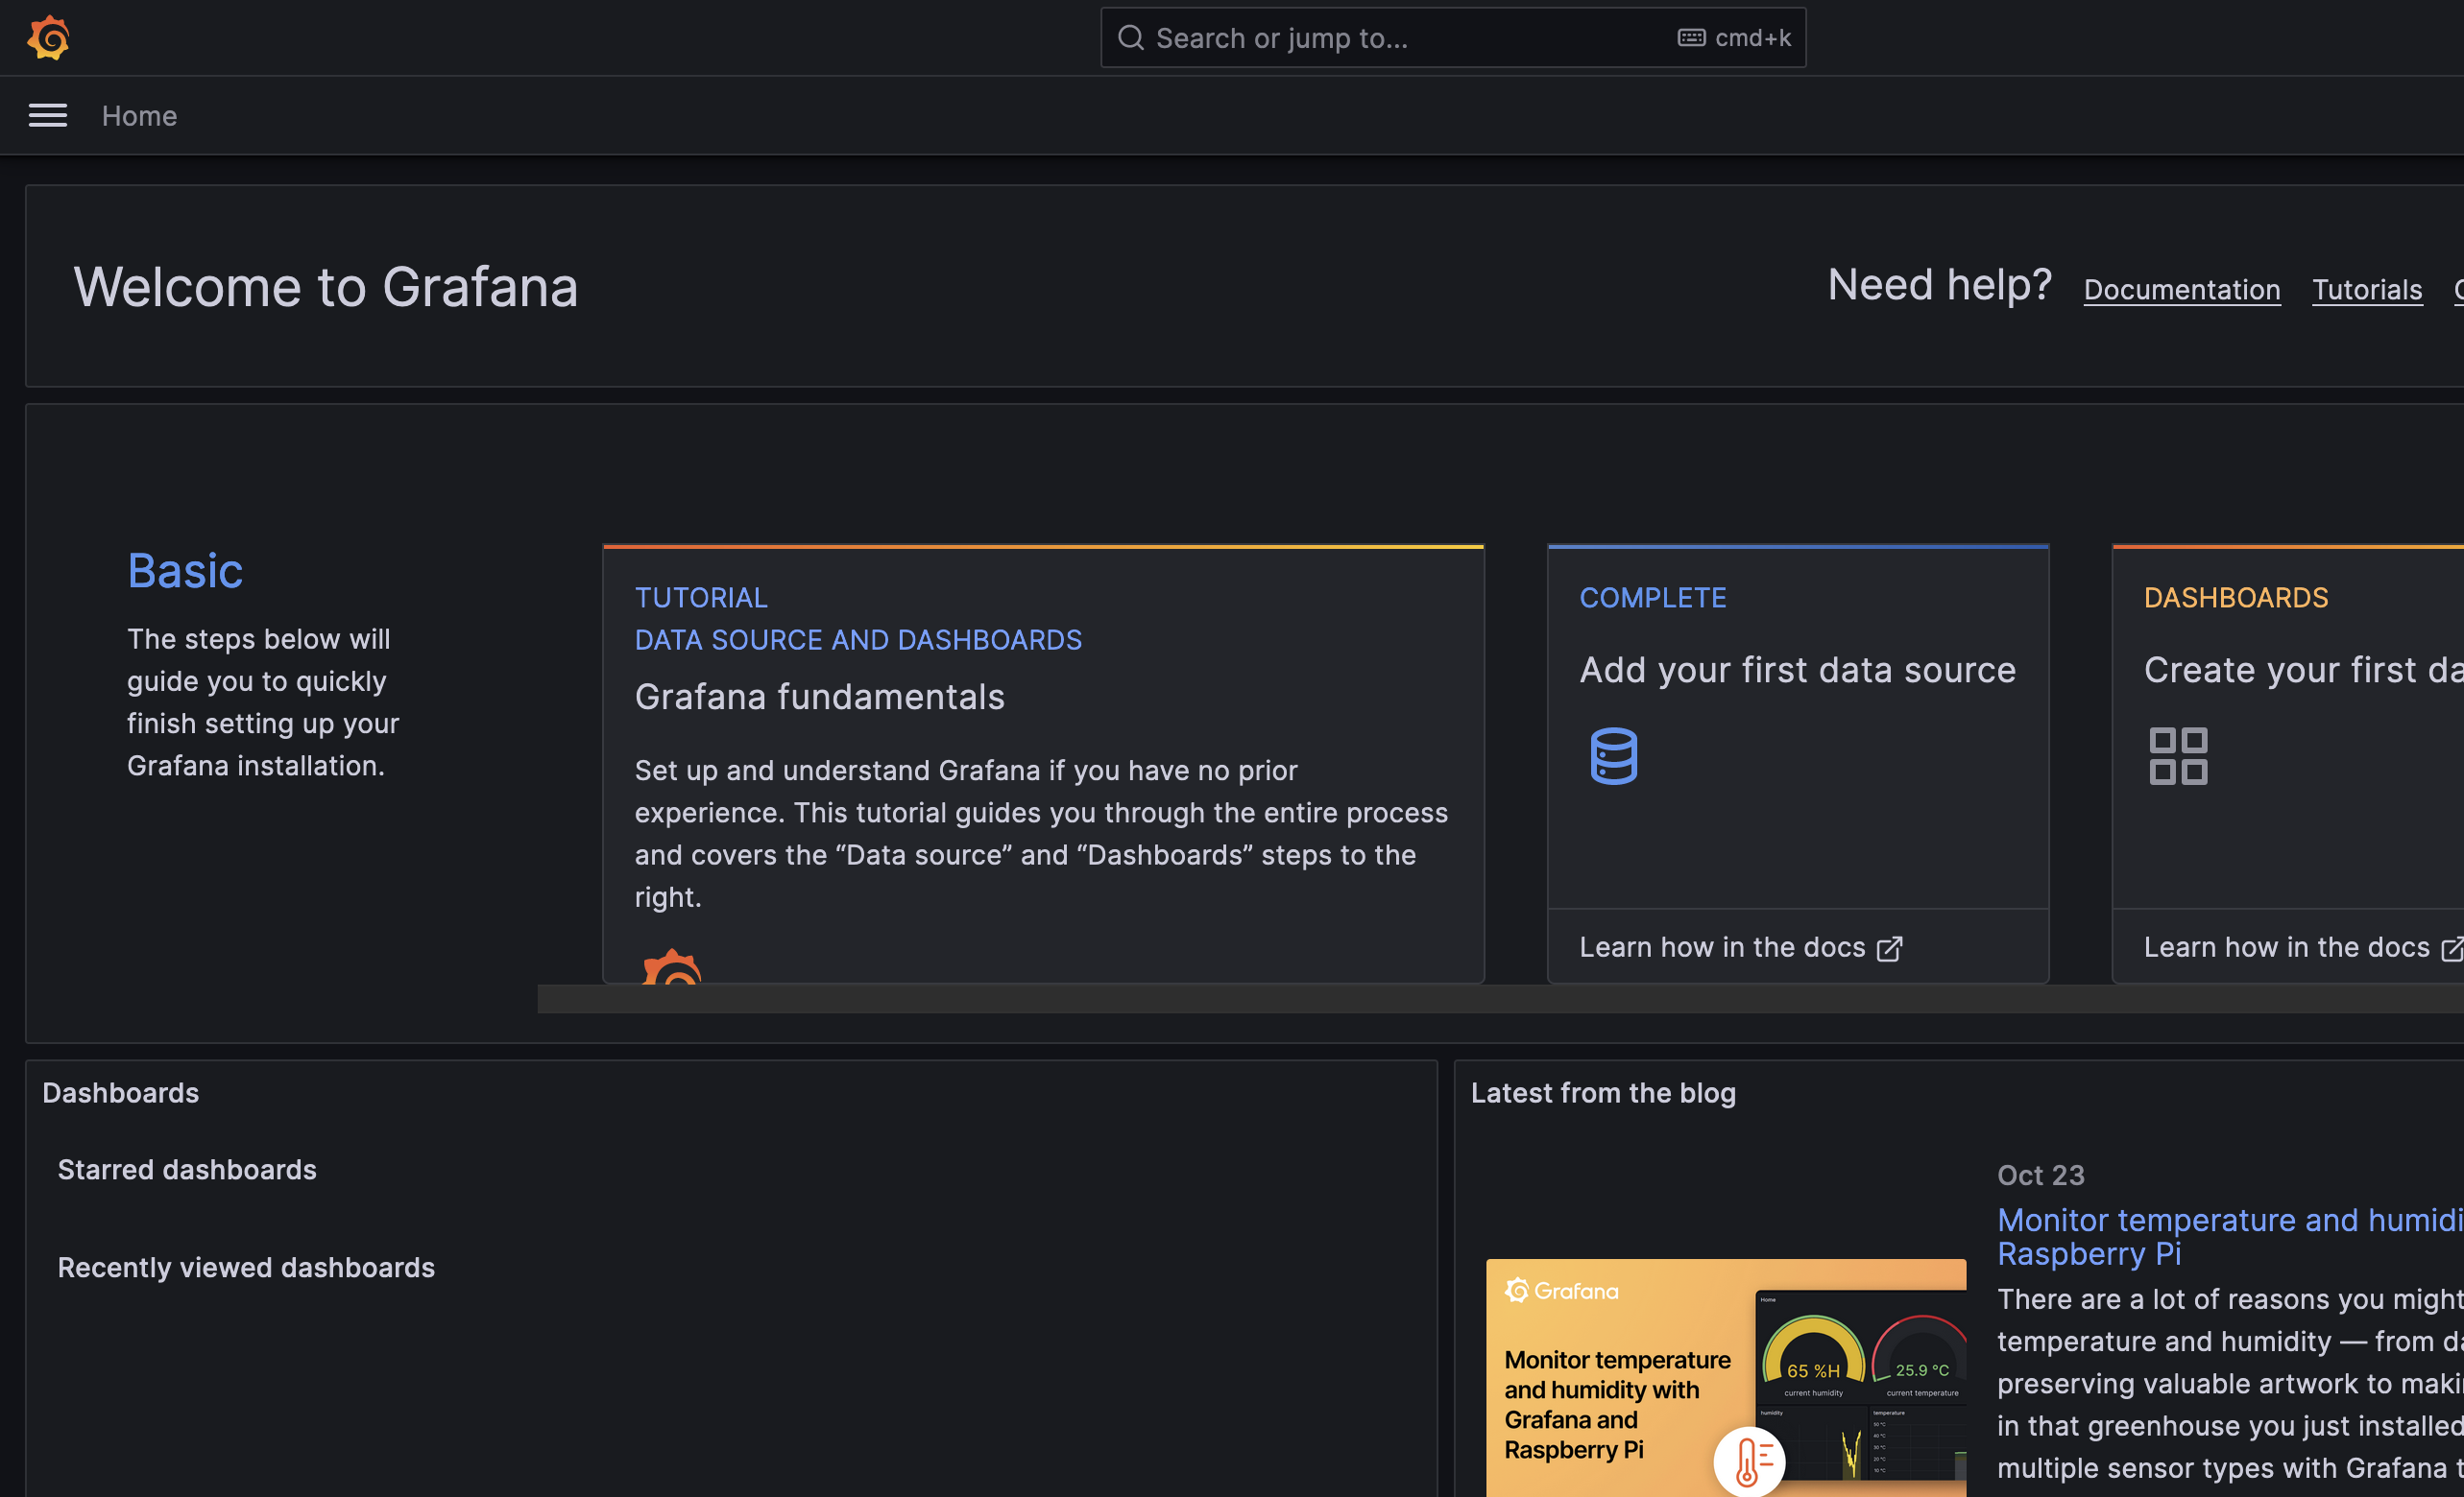Open the Documentation help link
2464x1497 pixels.
tap(2181, 289)
